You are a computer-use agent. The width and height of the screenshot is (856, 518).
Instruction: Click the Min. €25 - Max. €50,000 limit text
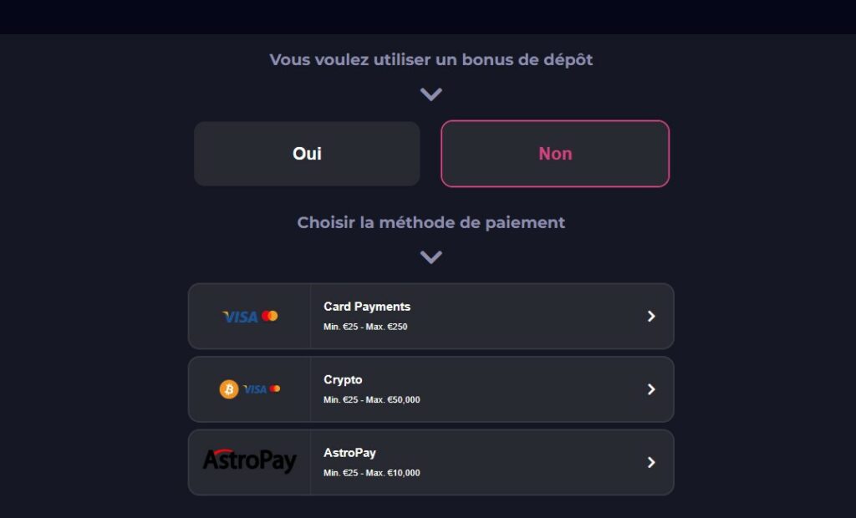click(371, 400)
